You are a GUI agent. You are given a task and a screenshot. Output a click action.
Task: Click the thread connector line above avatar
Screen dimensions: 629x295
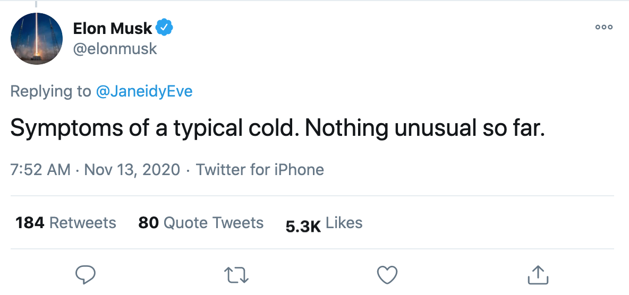pyautogui.click(x=36, y=5)
